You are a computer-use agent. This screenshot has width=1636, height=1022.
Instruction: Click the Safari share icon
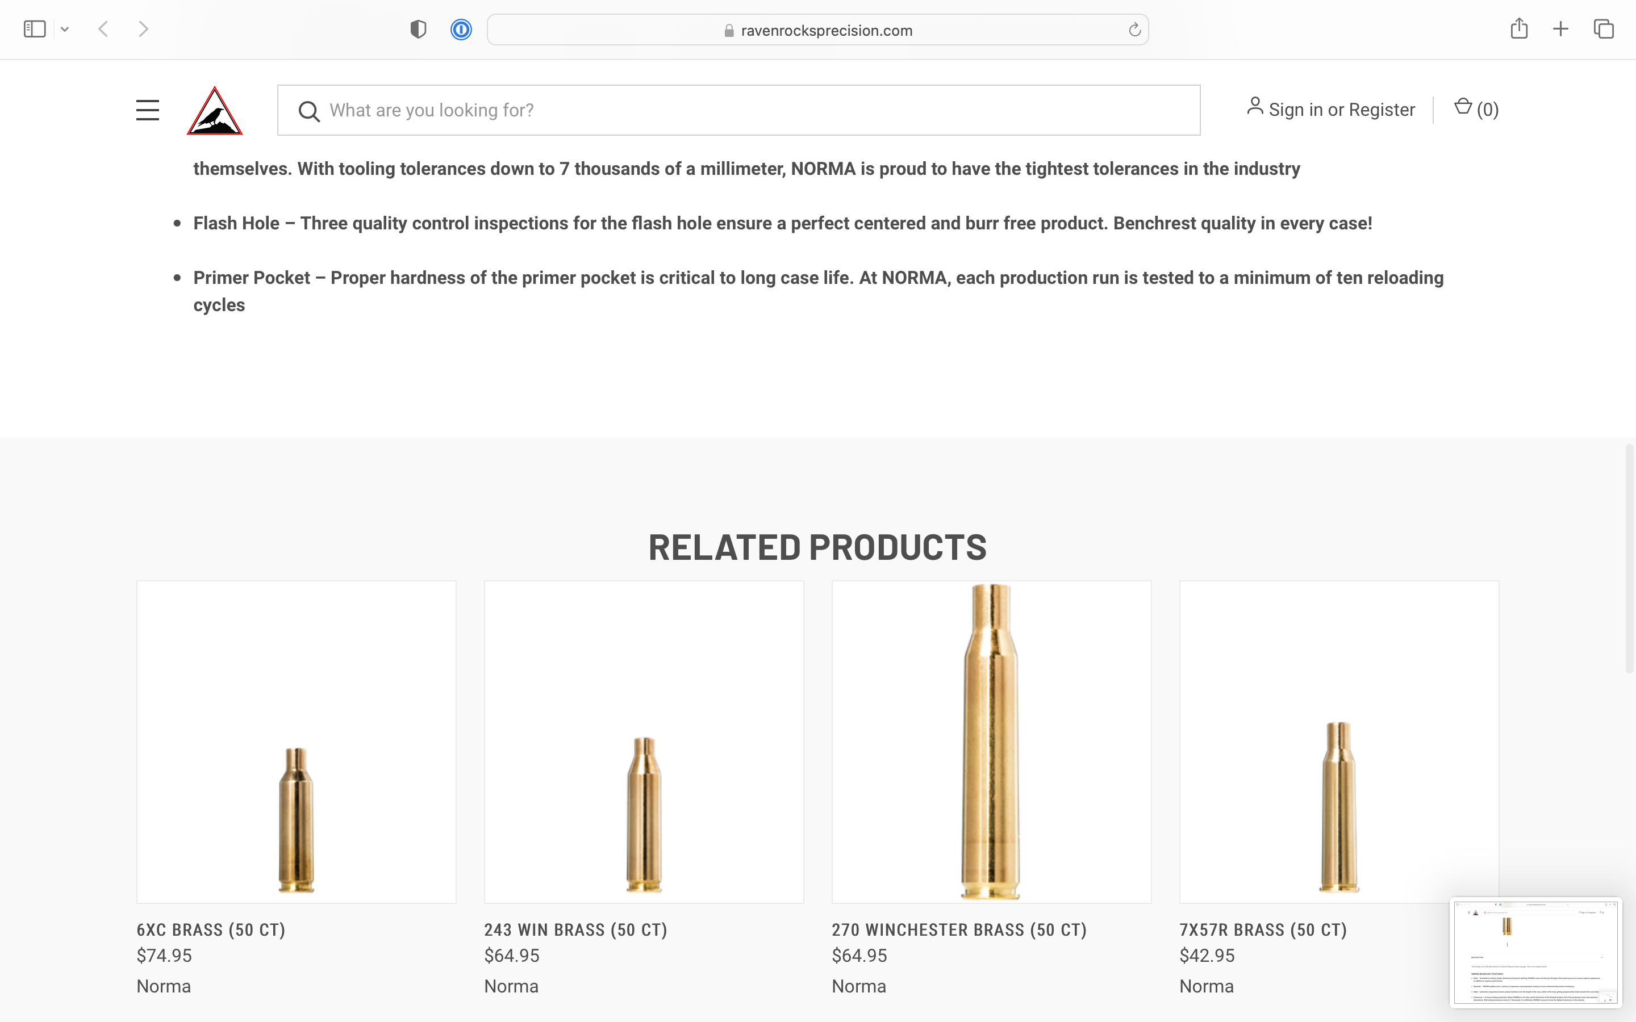coord(1518,29)
